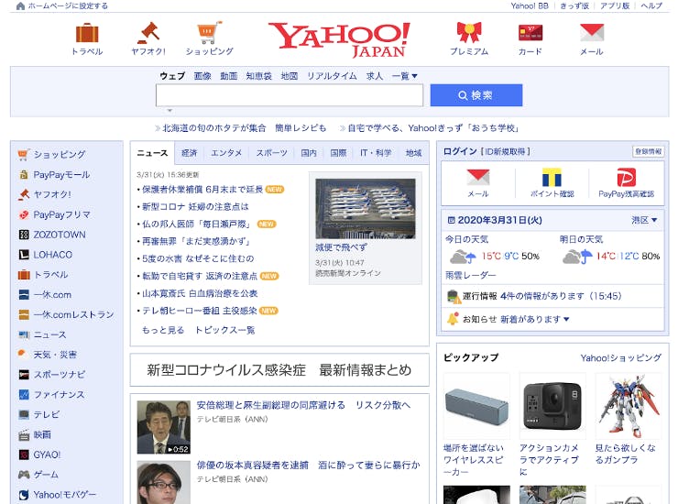Open the Gunpla robot product thumbnail
Viewport: 689px width, 504px height.
pos(629,406)
